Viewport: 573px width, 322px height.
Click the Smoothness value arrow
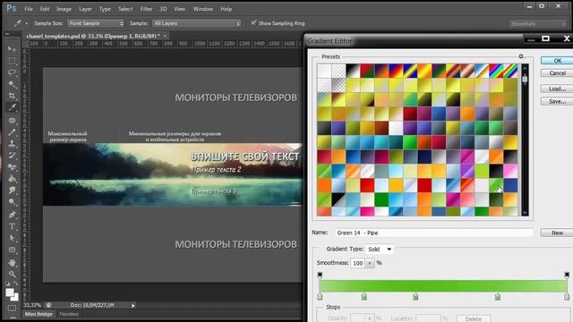370,263
